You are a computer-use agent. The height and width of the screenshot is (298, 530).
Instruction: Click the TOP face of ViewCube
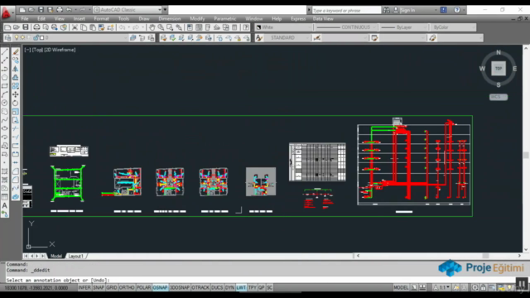(x=499, y=69)
